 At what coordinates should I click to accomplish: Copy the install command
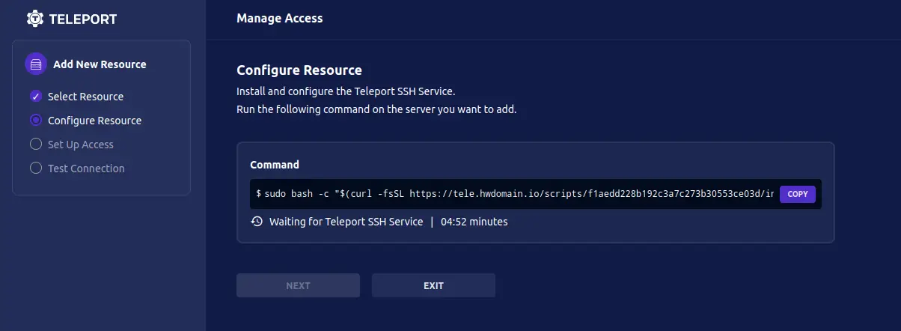pos(798,194)
